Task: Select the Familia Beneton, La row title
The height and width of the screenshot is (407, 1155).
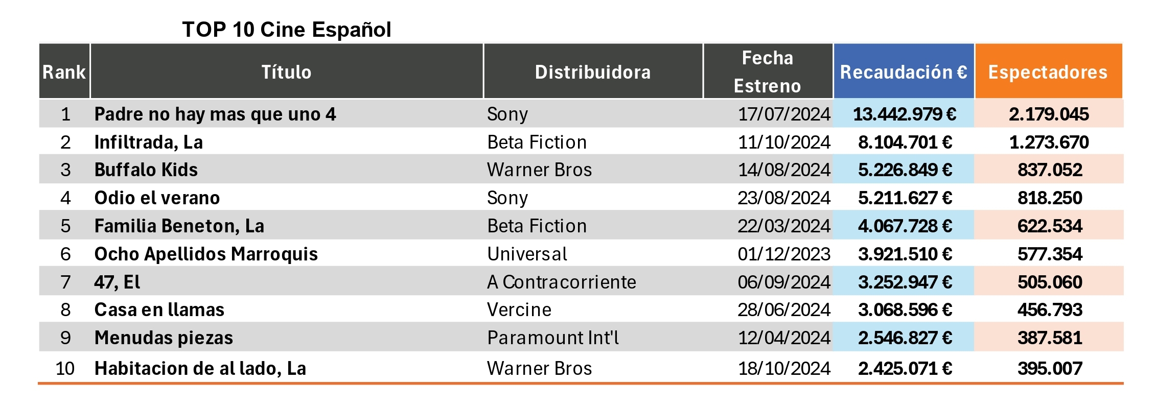Action: (179, 226)
